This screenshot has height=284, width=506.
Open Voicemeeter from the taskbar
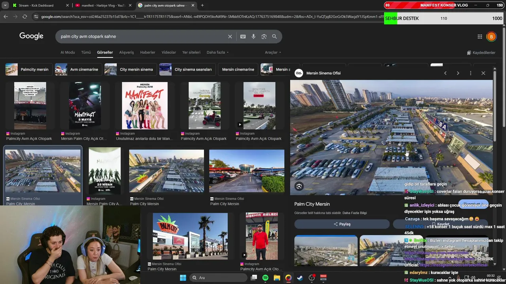(323, 278)
